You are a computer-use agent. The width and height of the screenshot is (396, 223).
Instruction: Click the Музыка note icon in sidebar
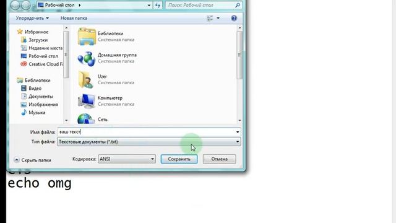click(24, 113)
